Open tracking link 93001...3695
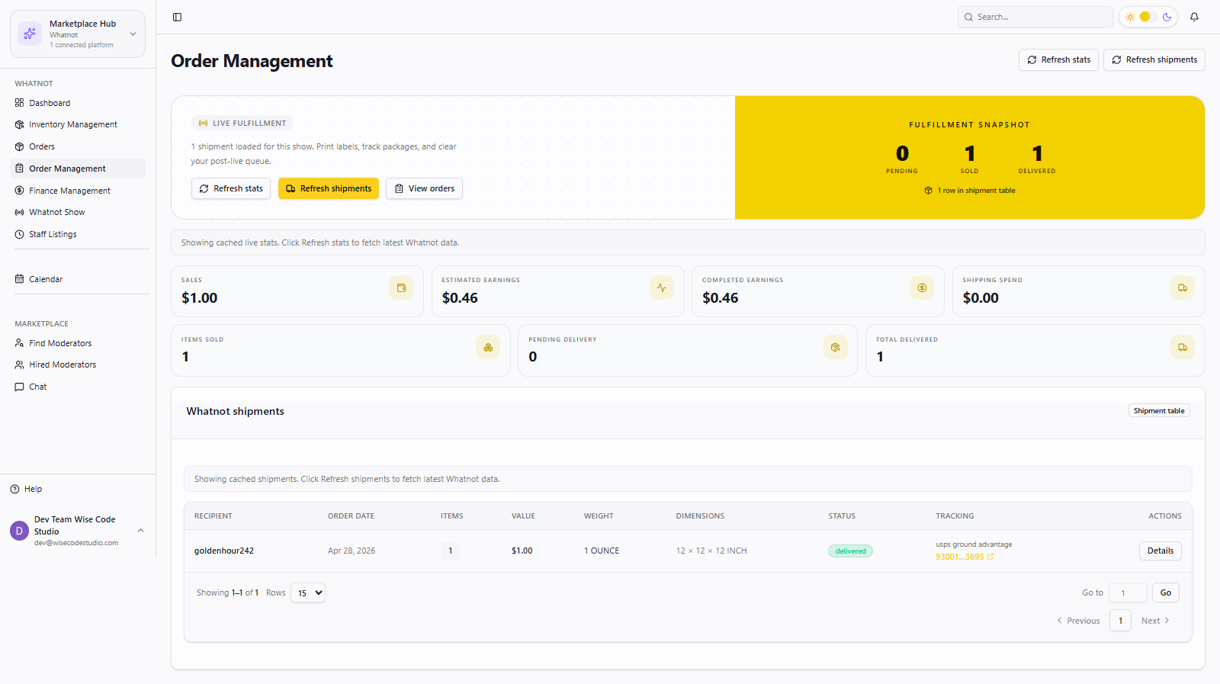This screenshot has height=684, width=1220. tap(960, 557)
